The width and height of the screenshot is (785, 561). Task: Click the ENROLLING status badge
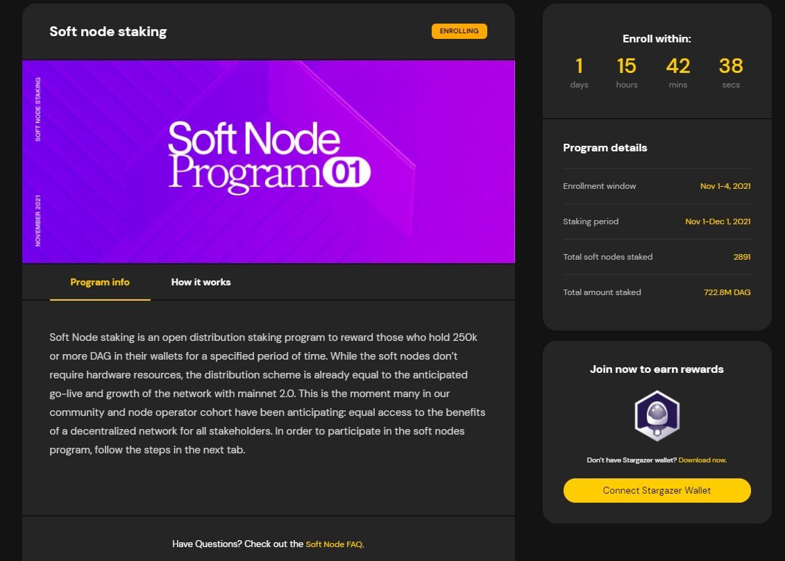coord(459,31)
